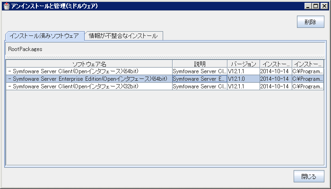Viewport: 331px width, 189px height.
Task: Click V12.1.1 cell in 64bit Client row
Action: tap(244, 71)
